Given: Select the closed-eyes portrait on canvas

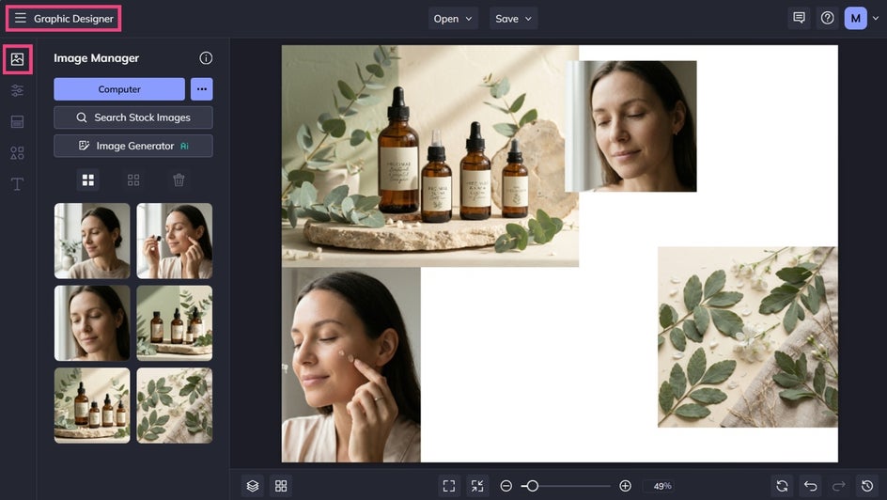Looking at the screenshot, I should click(x=631, y=126).
